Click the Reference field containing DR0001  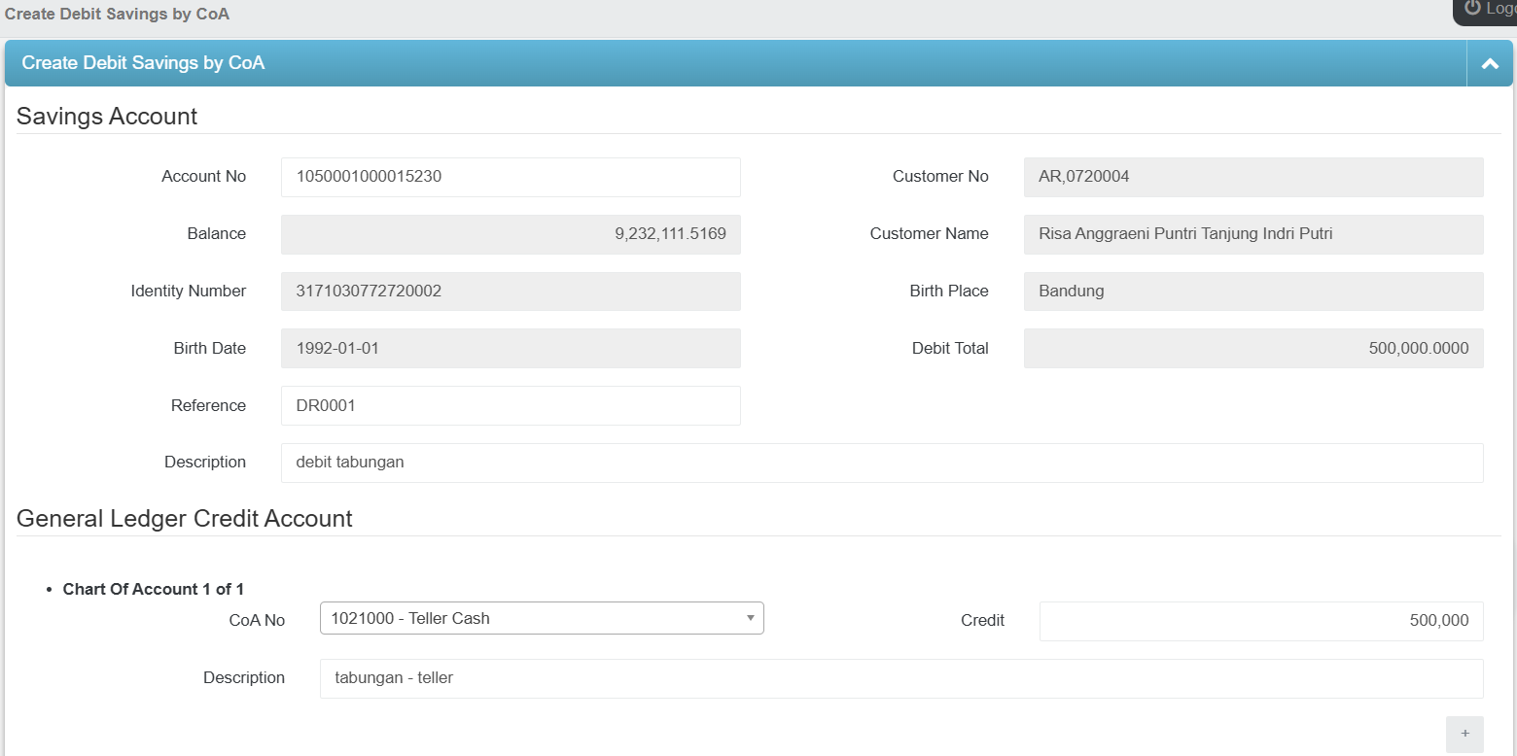pos(511,406)
